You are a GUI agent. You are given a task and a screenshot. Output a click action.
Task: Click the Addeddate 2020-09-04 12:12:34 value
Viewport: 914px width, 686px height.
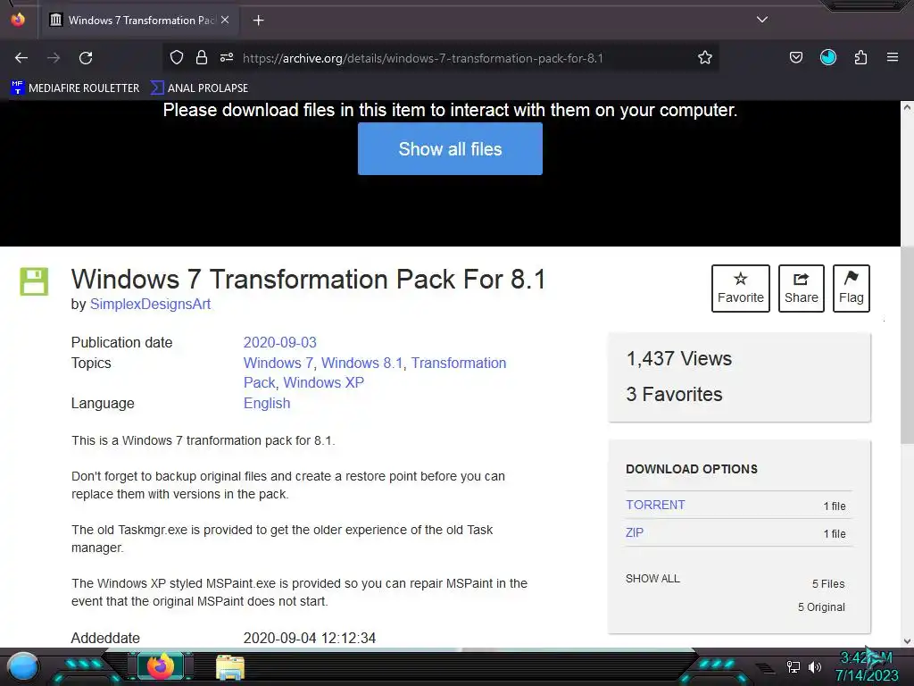tap(310, 638)
